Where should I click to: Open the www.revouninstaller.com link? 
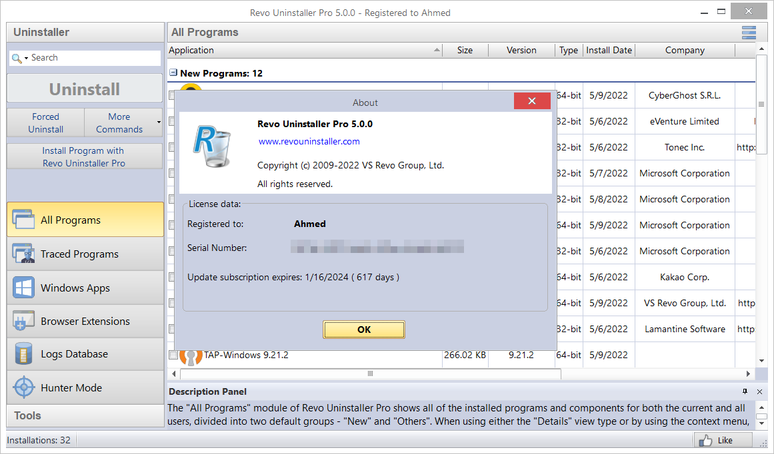tap(309, 142)
